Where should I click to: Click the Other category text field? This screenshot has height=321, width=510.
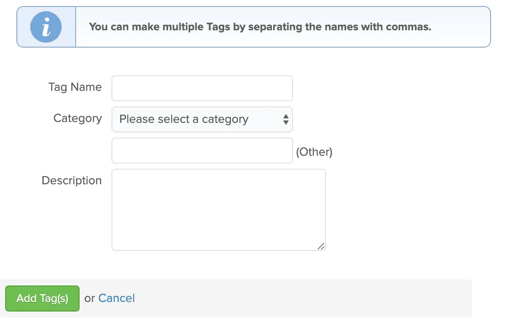[202, 151]
